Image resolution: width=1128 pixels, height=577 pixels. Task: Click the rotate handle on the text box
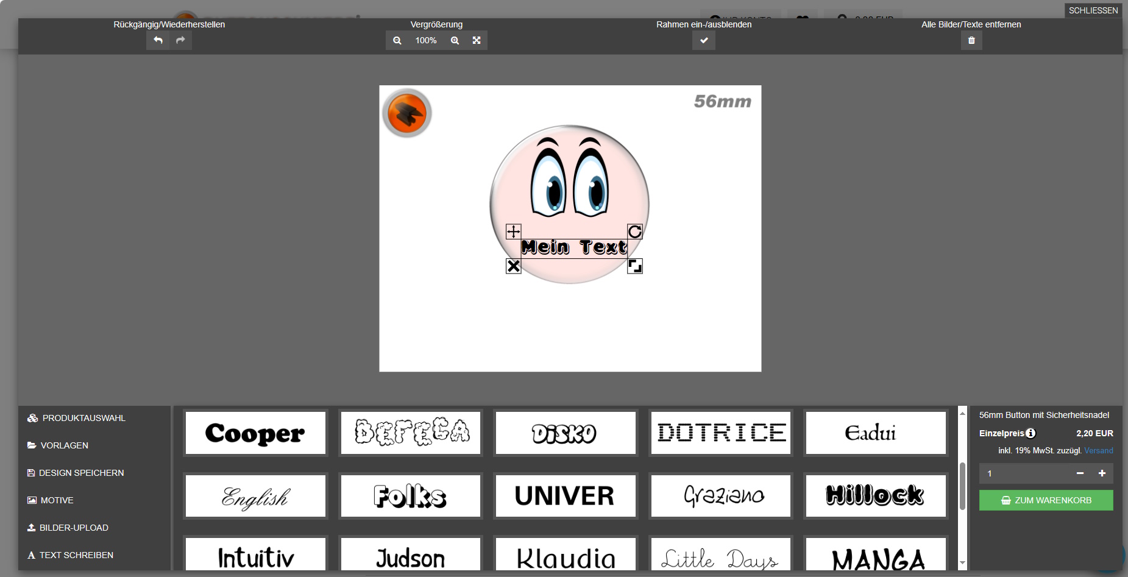[635, 232]
